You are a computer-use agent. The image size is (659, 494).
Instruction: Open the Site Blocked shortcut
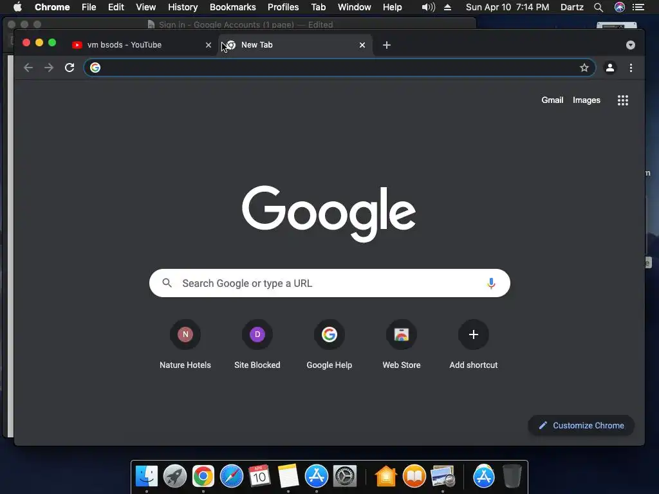pos(257,345)
